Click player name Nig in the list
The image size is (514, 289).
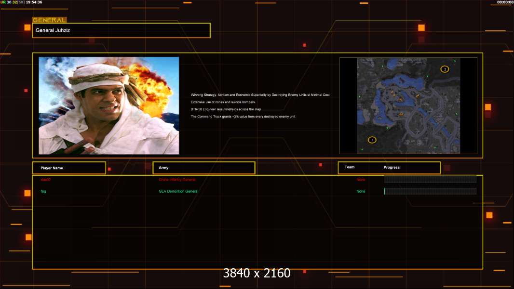[x=43, y=191]
